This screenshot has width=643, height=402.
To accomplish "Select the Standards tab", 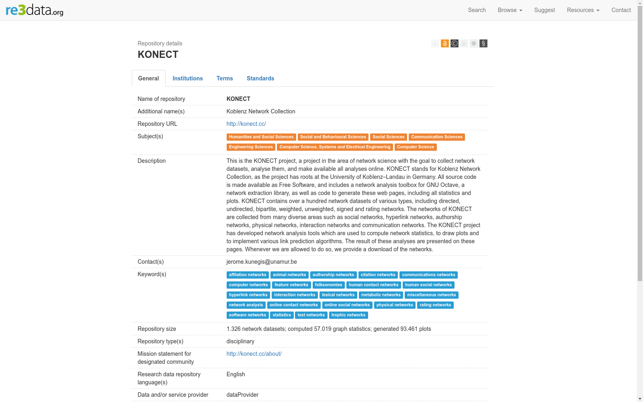I will [x=260, y=78].
